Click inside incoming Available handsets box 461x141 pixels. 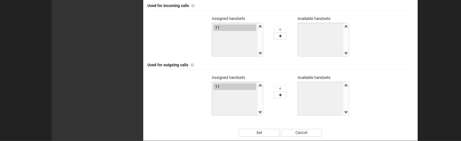[x=321, y=39]
